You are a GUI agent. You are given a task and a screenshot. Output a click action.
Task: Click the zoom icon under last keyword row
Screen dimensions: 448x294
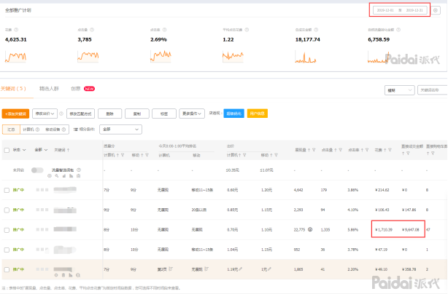[78, 275]
